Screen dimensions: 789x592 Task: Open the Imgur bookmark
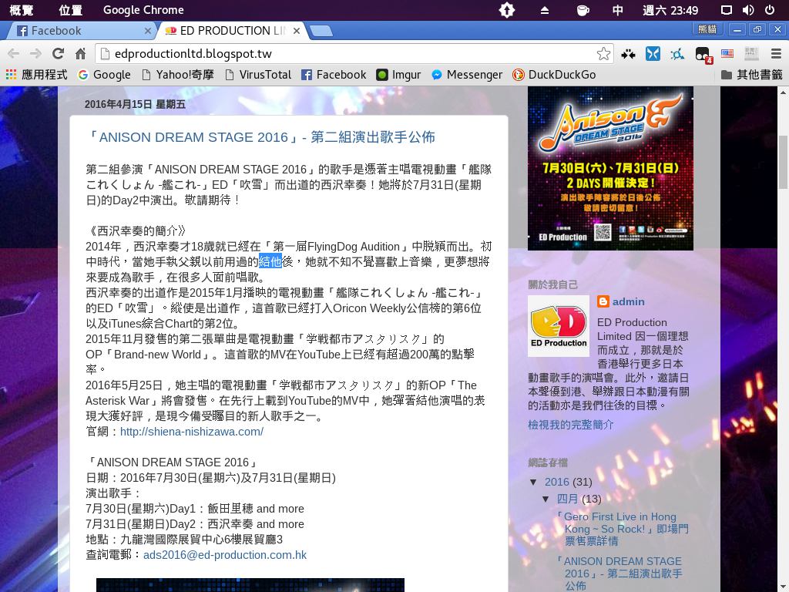pyautogui.click(x=399, y=75)
